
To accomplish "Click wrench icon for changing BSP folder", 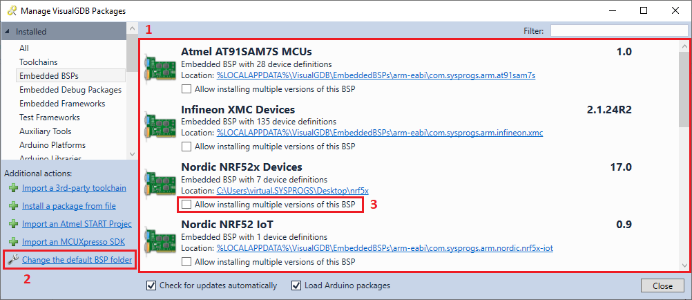I will click(14, 260).
